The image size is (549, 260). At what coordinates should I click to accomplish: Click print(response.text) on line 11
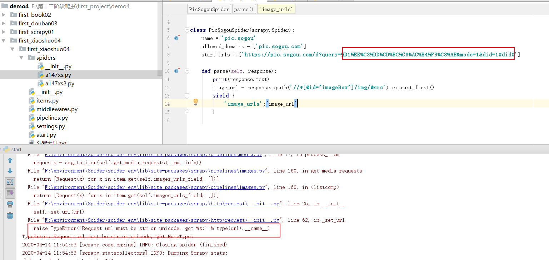tap(241, 79)
